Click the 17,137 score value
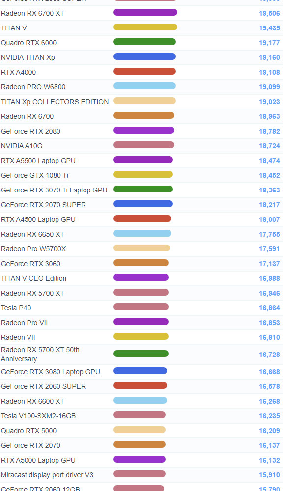Image resolution: width=283 pixels, height=491 pixels. tap(269, 264)
